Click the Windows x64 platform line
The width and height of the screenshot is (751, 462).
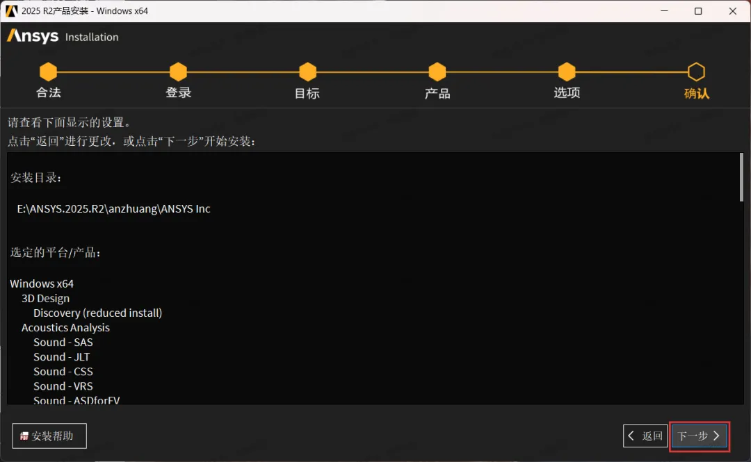pos(42,283)
